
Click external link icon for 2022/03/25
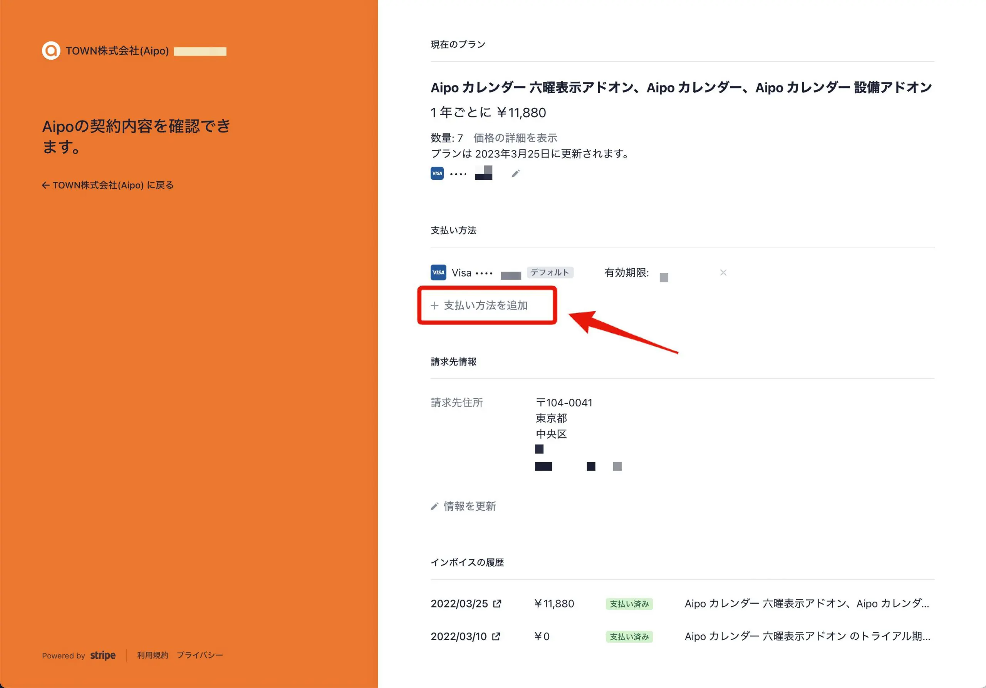497,603
